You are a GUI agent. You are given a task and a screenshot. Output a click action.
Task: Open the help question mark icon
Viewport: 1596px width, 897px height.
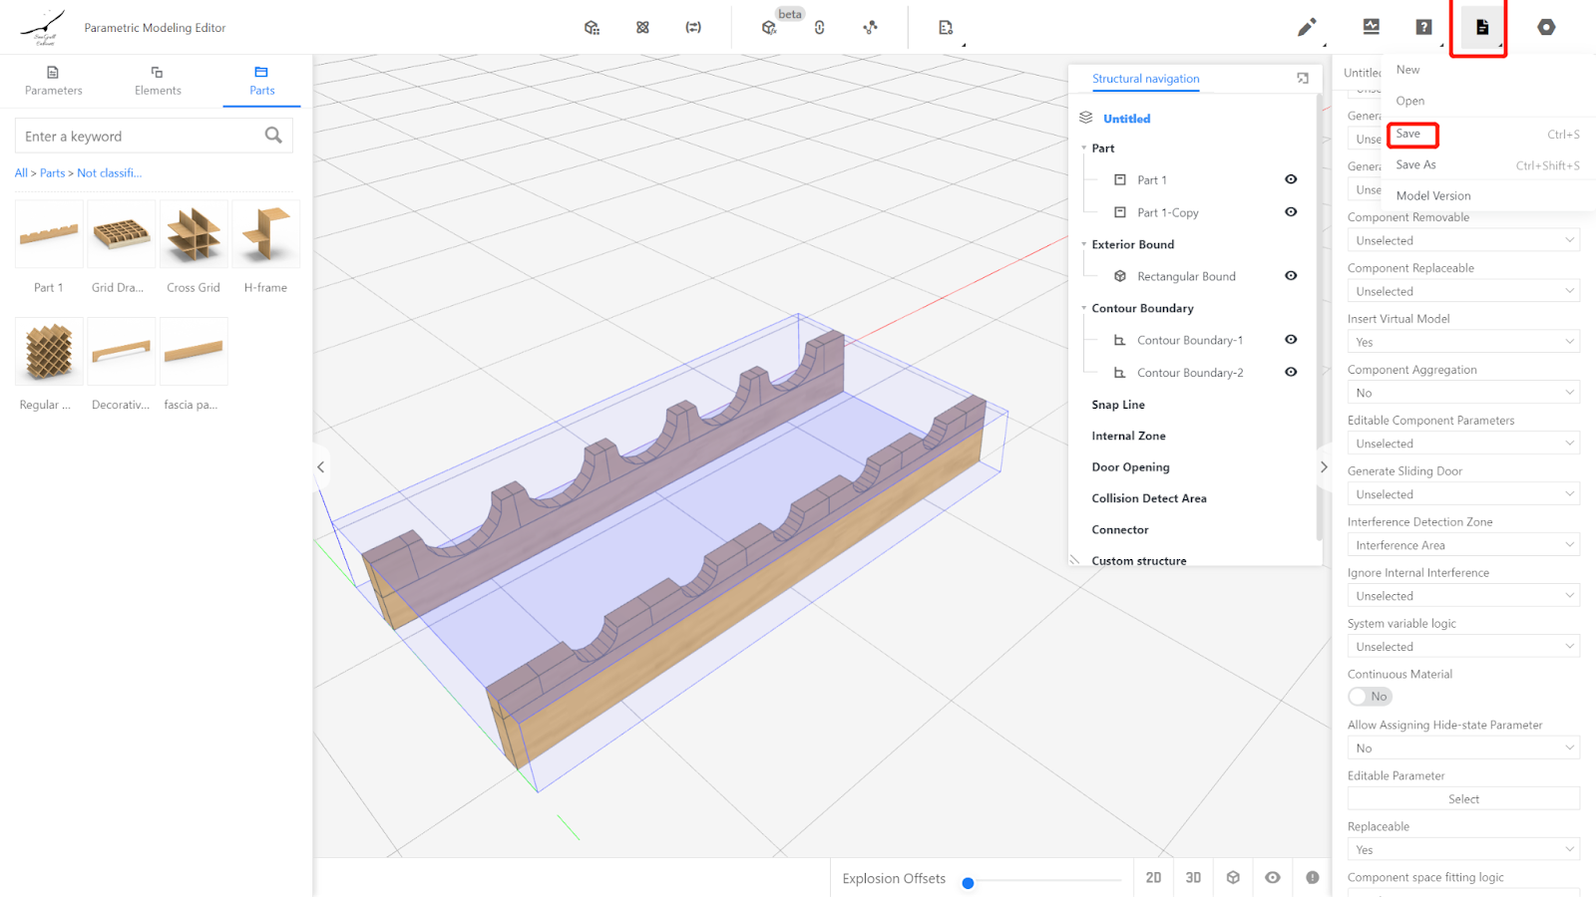1423,27
